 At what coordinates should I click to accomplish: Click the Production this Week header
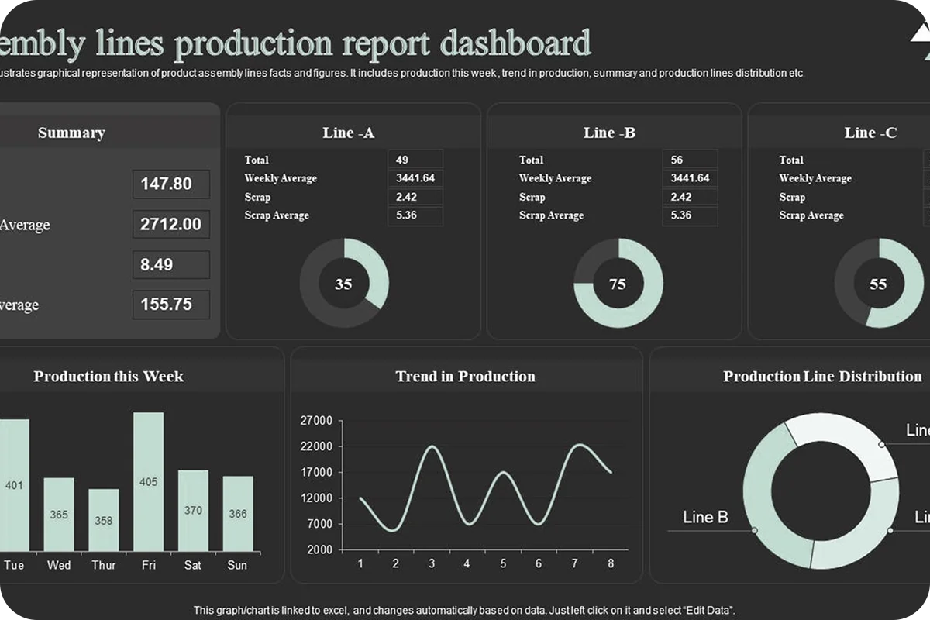click(x=108, y=377)
